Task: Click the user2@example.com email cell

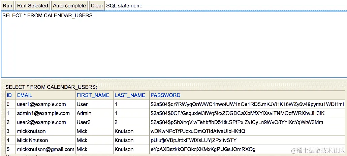Action: [41, 122]
